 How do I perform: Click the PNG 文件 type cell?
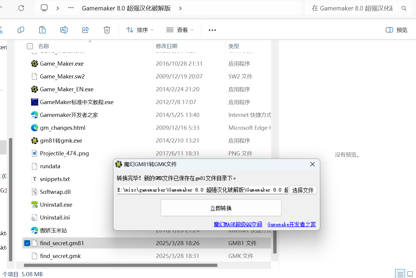[240, 153]
